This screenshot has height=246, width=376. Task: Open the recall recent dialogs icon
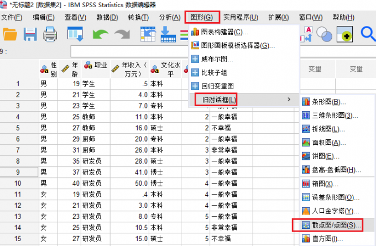coord(75,34)
